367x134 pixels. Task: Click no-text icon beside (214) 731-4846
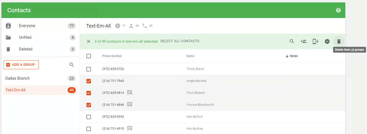tap(130, 105)
